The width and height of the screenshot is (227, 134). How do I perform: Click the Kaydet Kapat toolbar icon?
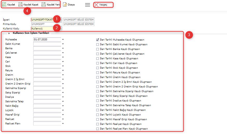[20, 5]
